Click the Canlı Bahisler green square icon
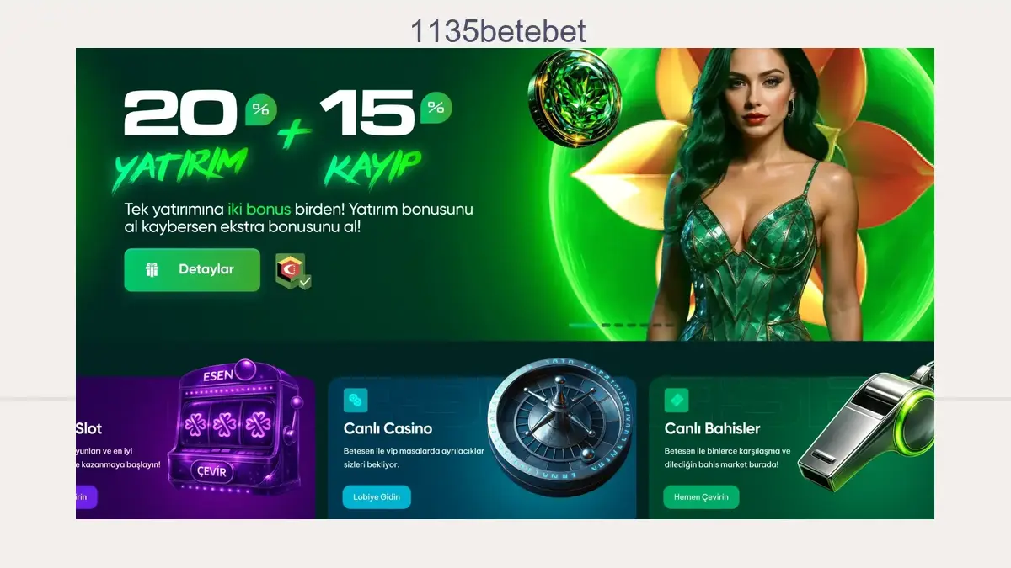Viewport: 1011px width, 568px height. click(x=677, y=400)
